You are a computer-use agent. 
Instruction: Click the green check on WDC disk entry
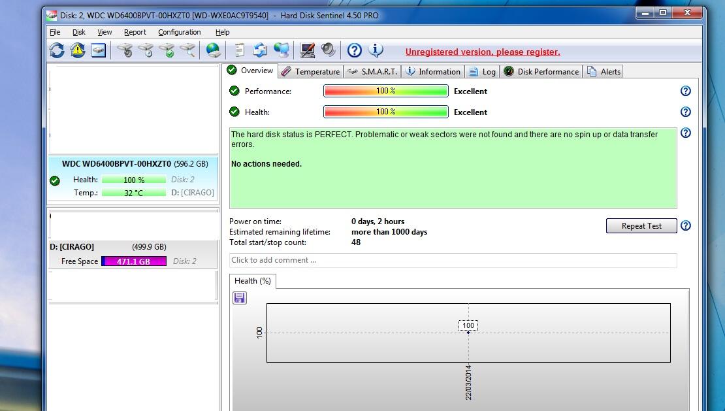coord(55,181)
